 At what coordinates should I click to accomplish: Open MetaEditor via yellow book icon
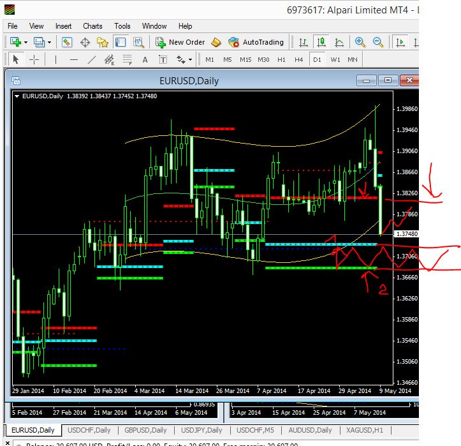[216, 42]
